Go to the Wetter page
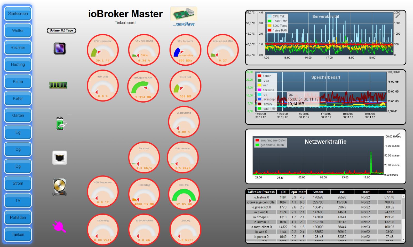This screenshot has width=413, height=247. click(x=18, y=30)
